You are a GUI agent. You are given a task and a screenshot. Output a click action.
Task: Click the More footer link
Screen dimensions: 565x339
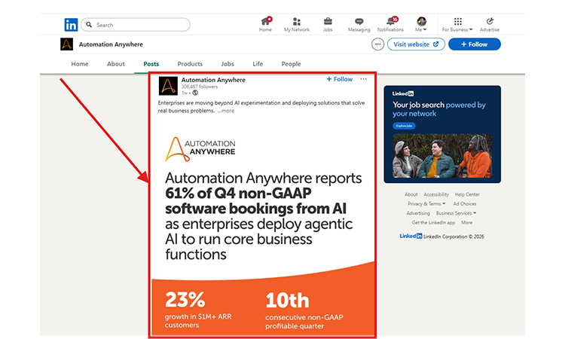point(466,223)
